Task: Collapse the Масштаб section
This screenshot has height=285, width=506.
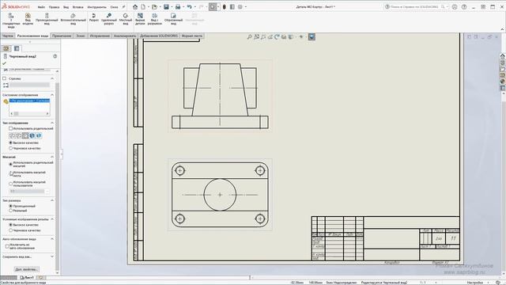Action: pyautogui.click(x=52, y=157)
